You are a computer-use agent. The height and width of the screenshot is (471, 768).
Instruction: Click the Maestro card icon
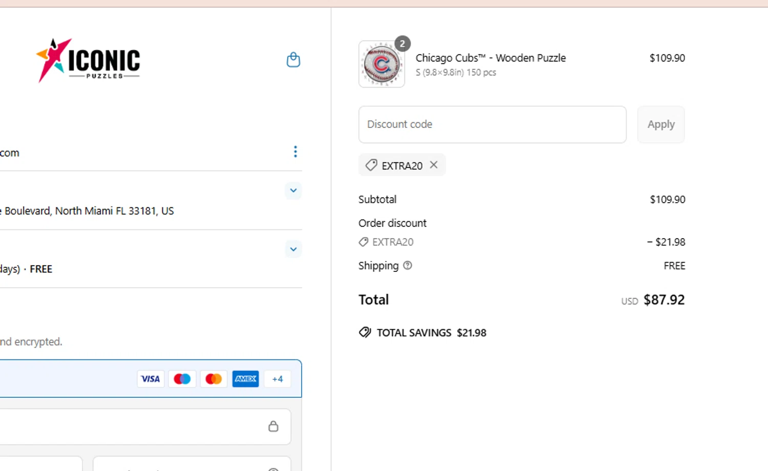coord(182,379)
